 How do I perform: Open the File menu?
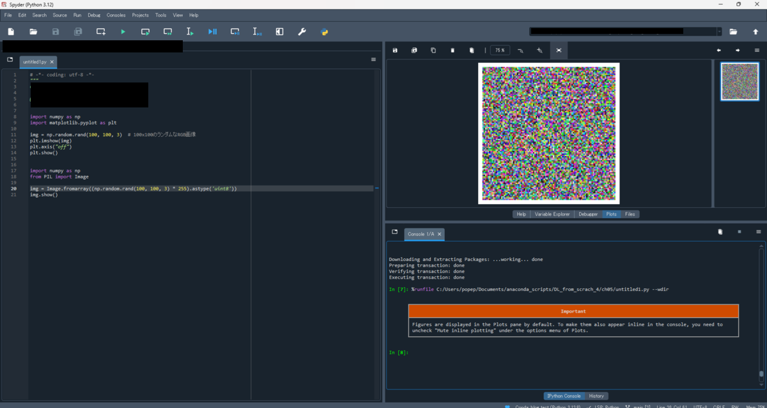click(8, 15)
